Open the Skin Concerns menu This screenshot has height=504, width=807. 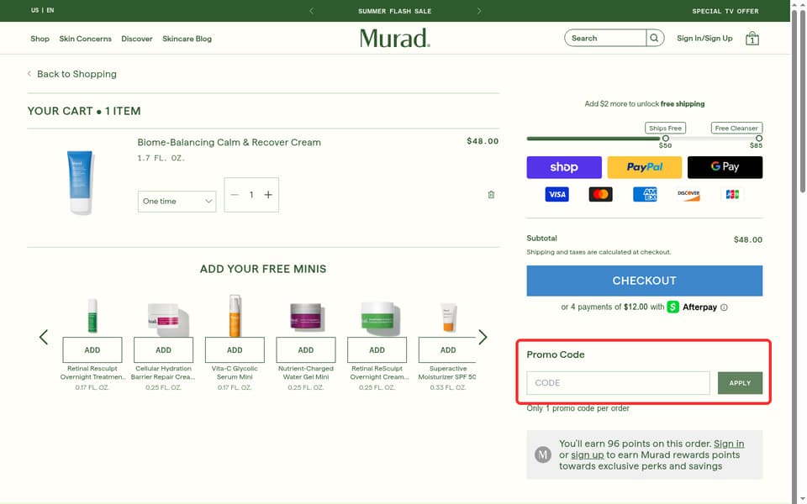86,39
